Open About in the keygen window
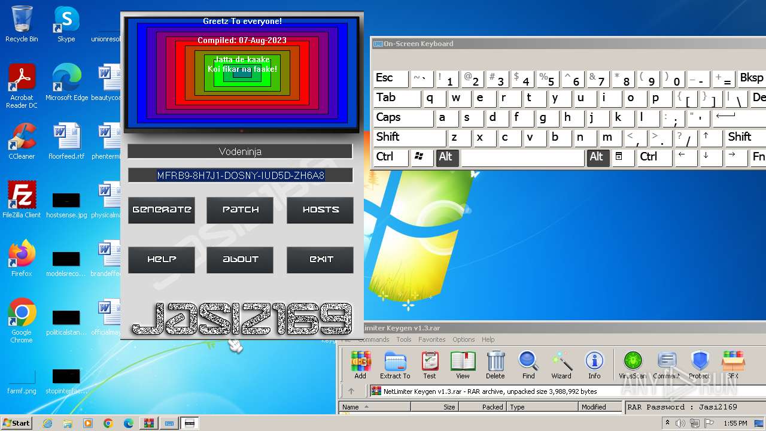The width and height of the screenshot is (766, 431). pyautogui.click(x=240, y=260)
